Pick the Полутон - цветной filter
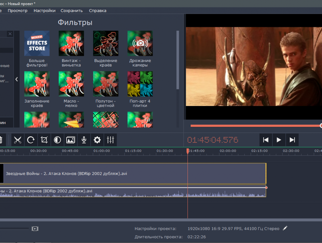 coord(106,84)
